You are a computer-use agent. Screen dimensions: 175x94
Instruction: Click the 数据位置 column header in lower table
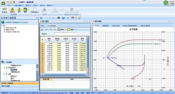click(x=46, y=79)
